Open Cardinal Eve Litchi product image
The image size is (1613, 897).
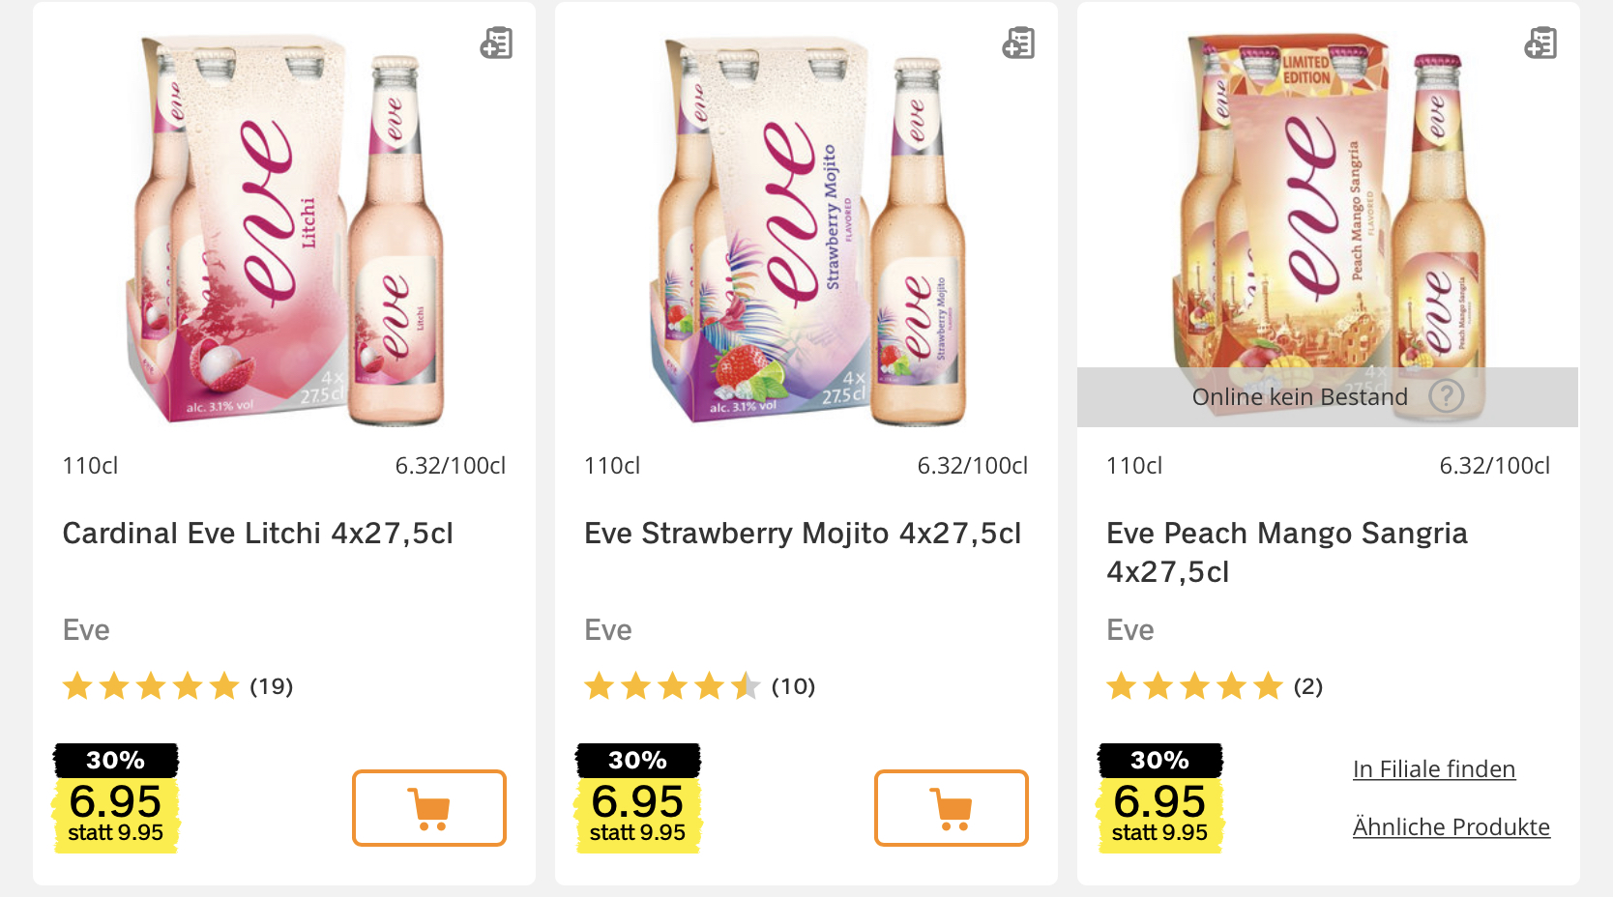[284, 232]
